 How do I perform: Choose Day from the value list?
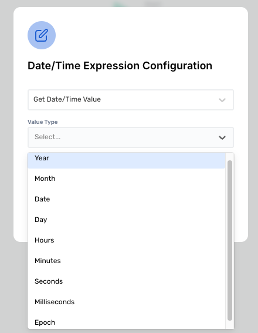(x=126, y=220)
